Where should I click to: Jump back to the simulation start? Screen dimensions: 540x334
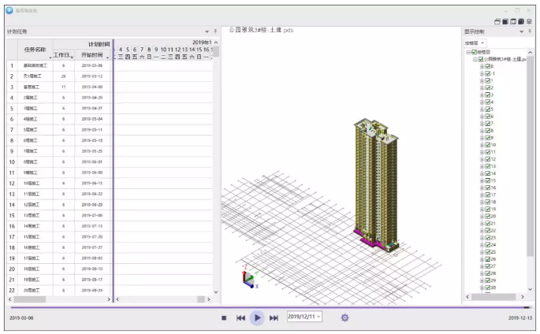coord(240,317)
